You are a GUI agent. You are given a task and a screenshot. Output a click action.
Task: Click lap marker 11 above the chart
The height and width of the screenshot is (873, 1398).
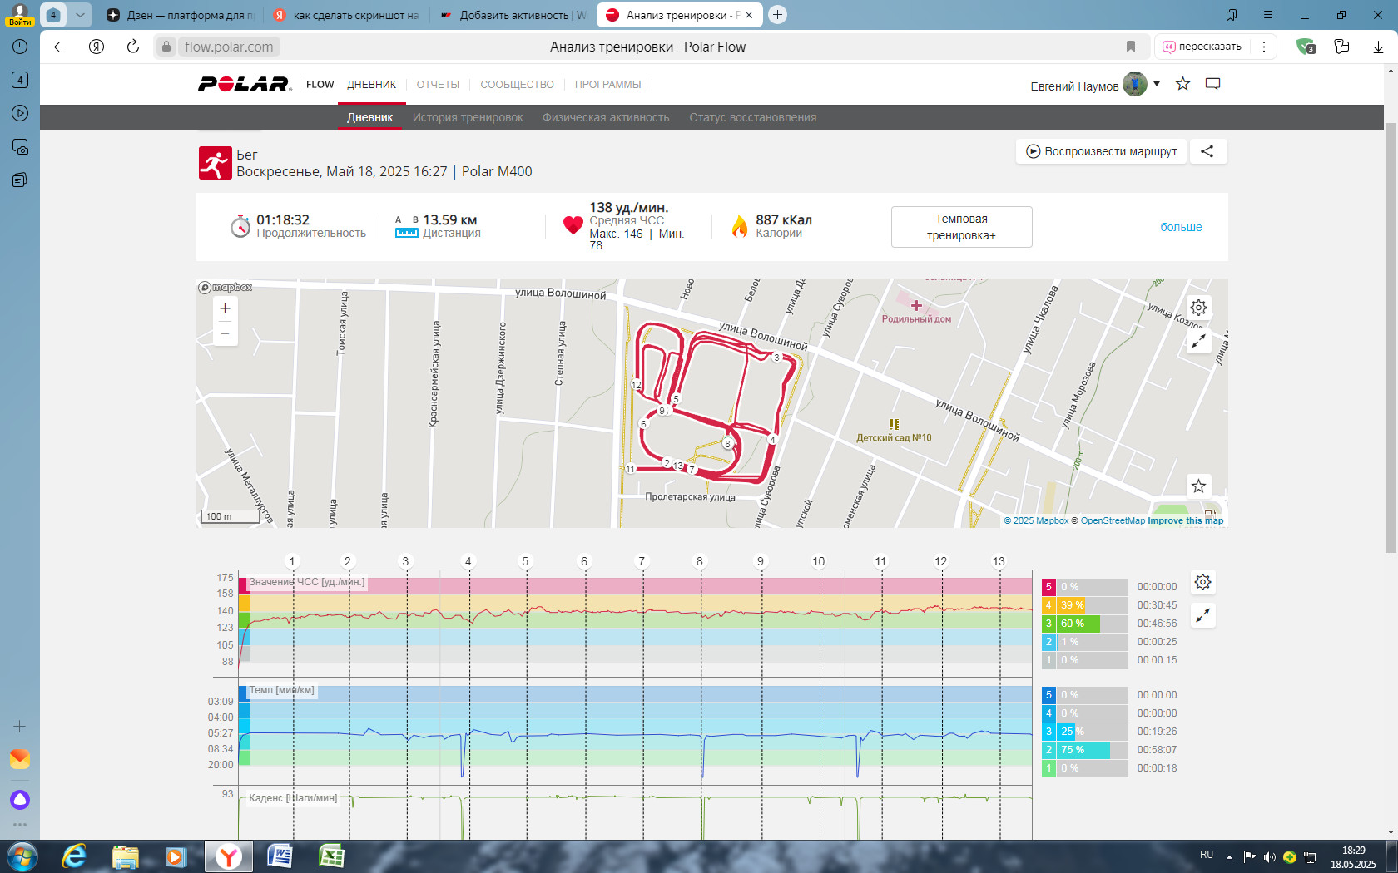(x=880, y=561)
